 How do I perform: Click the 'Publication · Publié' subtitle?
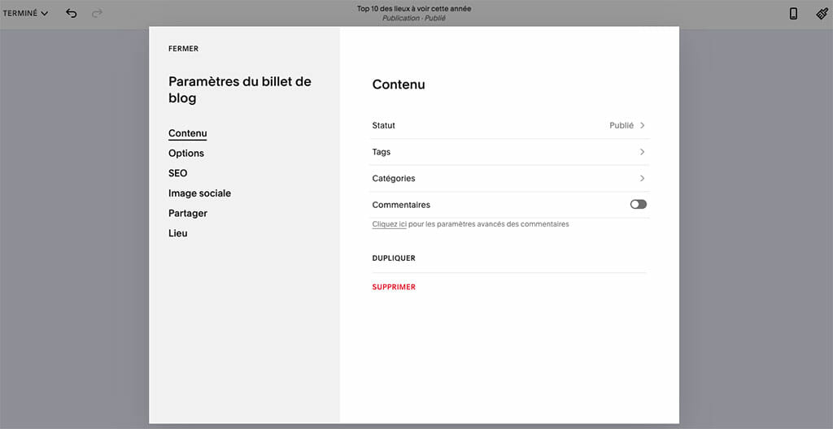pyautogui.click(x=414, y=18)
